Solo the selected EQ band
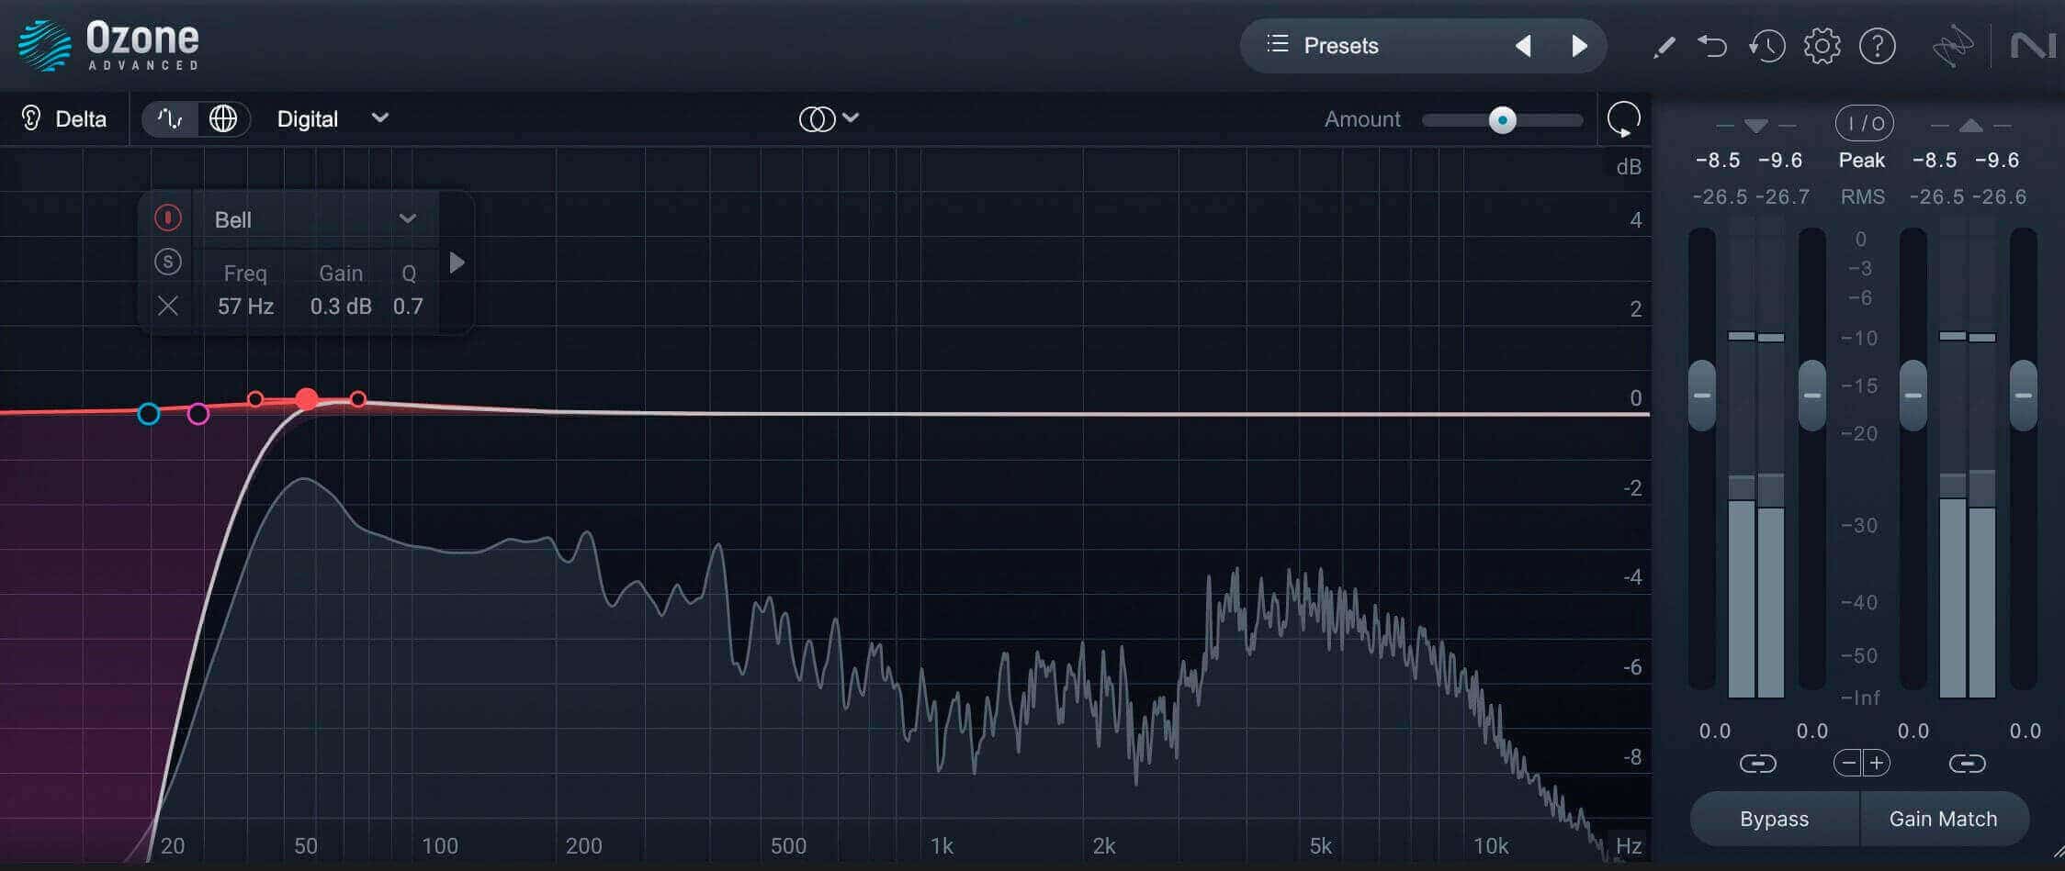 click(167, 262)
